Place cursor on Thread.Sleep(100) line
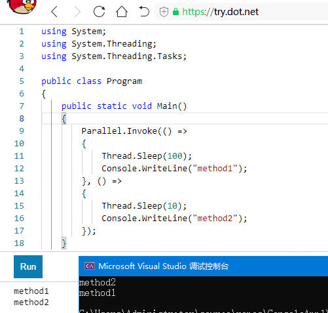328x313 pixels. click(147, 156)
